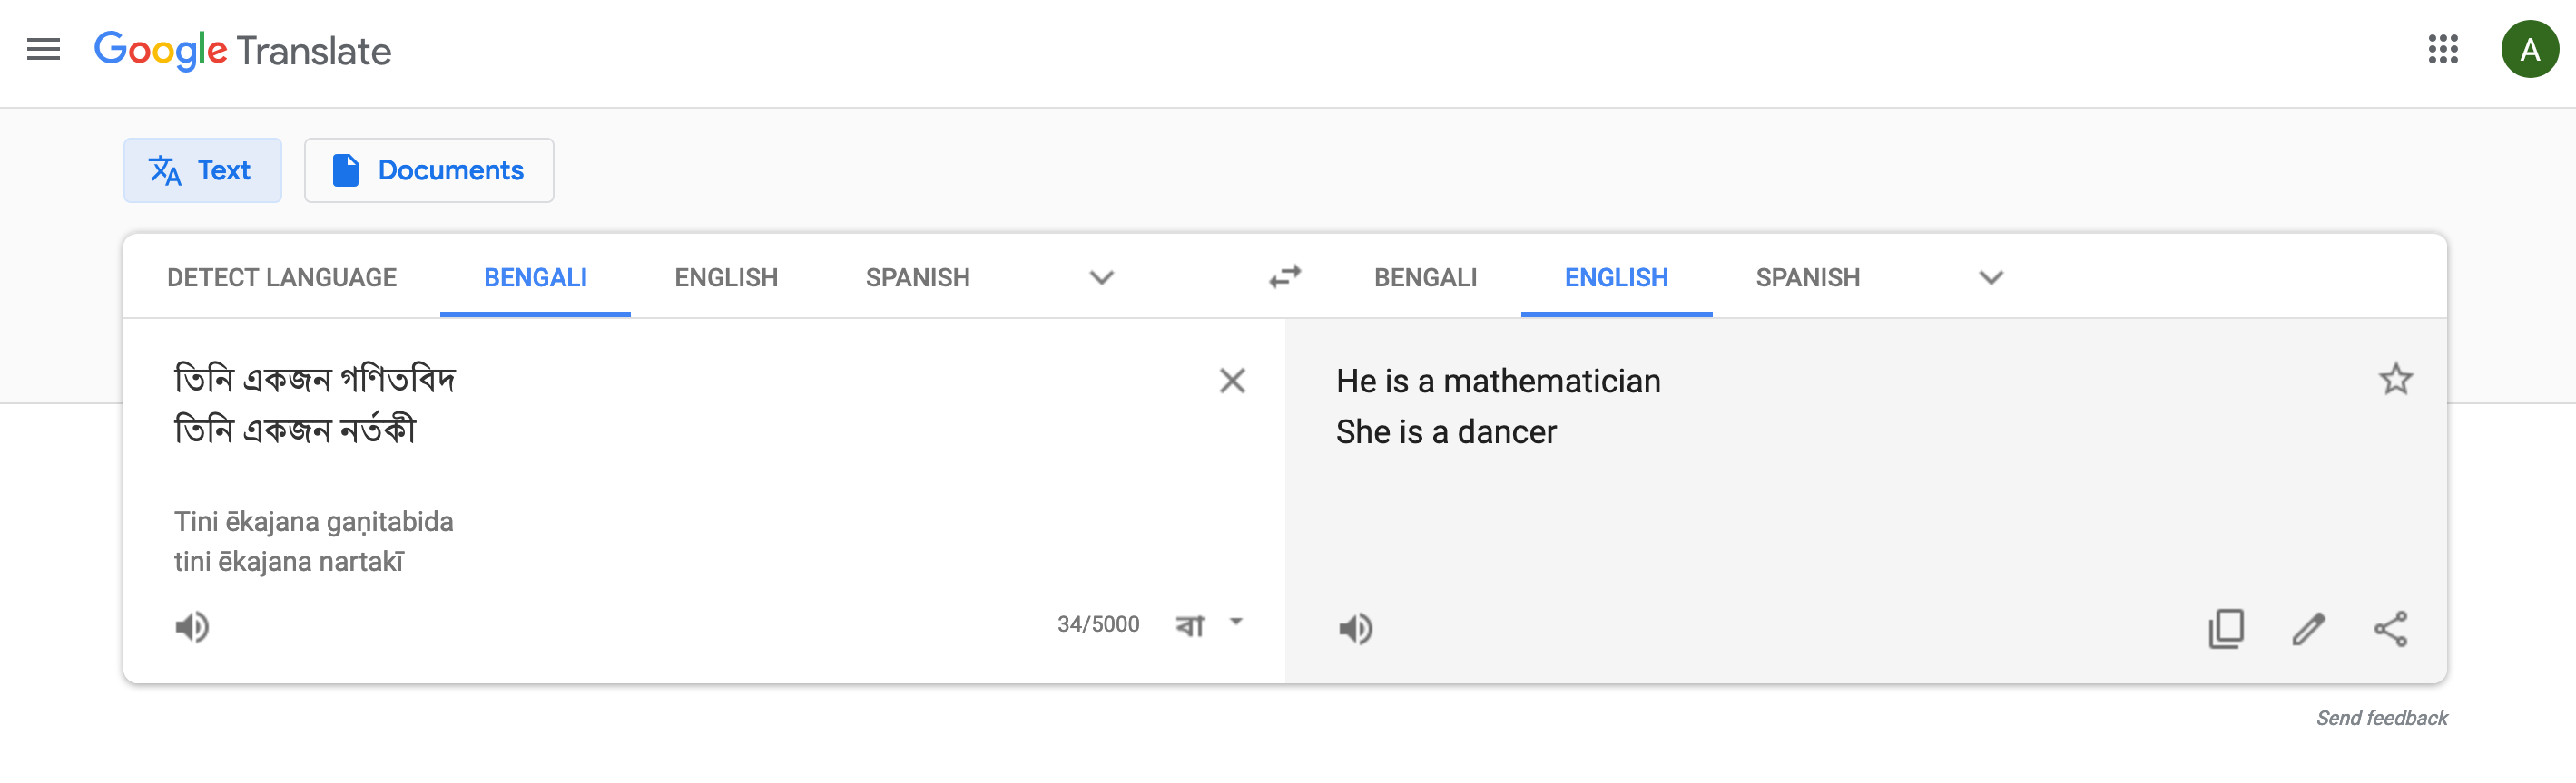
Task: Suggest an edit with pencil icon
Action: 2308,629
